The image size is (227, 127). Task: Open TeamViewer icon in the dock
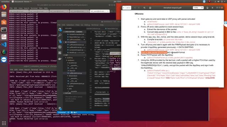pos(4,60)
